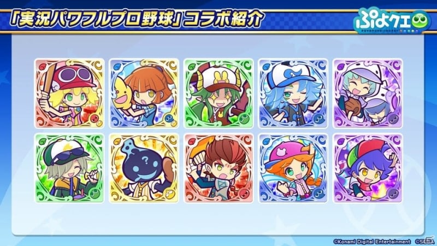Select the gray-haired character with sunglasses cap
Image resolution: width=437 pixels, height=246 pixels.
pyautogui.click(x=69, y=168)
